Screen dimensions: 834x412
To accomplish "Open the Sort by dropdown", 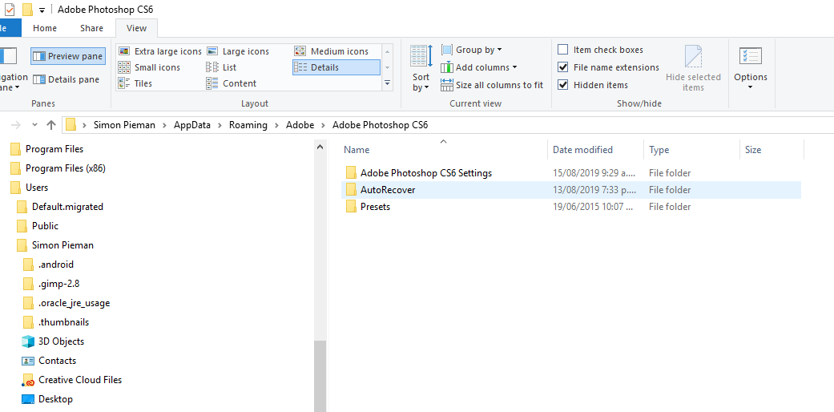I will tap(421, 68).
